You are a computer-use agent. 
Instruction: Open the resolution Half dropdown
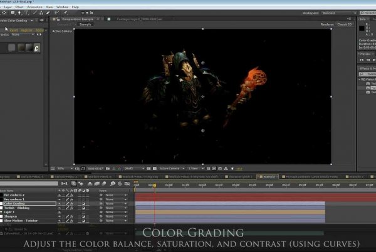pos(134,169)
